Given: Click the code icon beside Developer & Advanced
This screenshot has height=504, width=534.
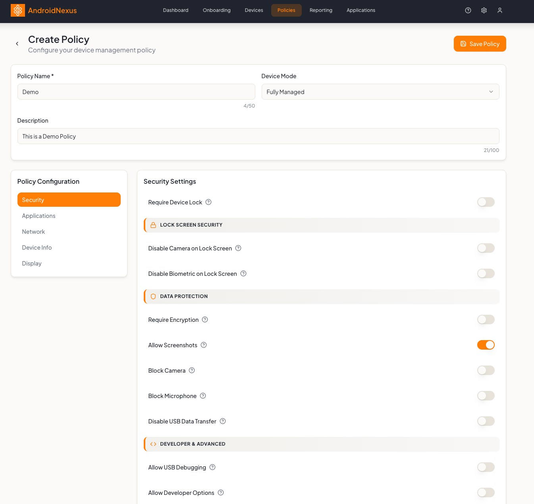Looking at the screenshot, I should tap(153, 444).
